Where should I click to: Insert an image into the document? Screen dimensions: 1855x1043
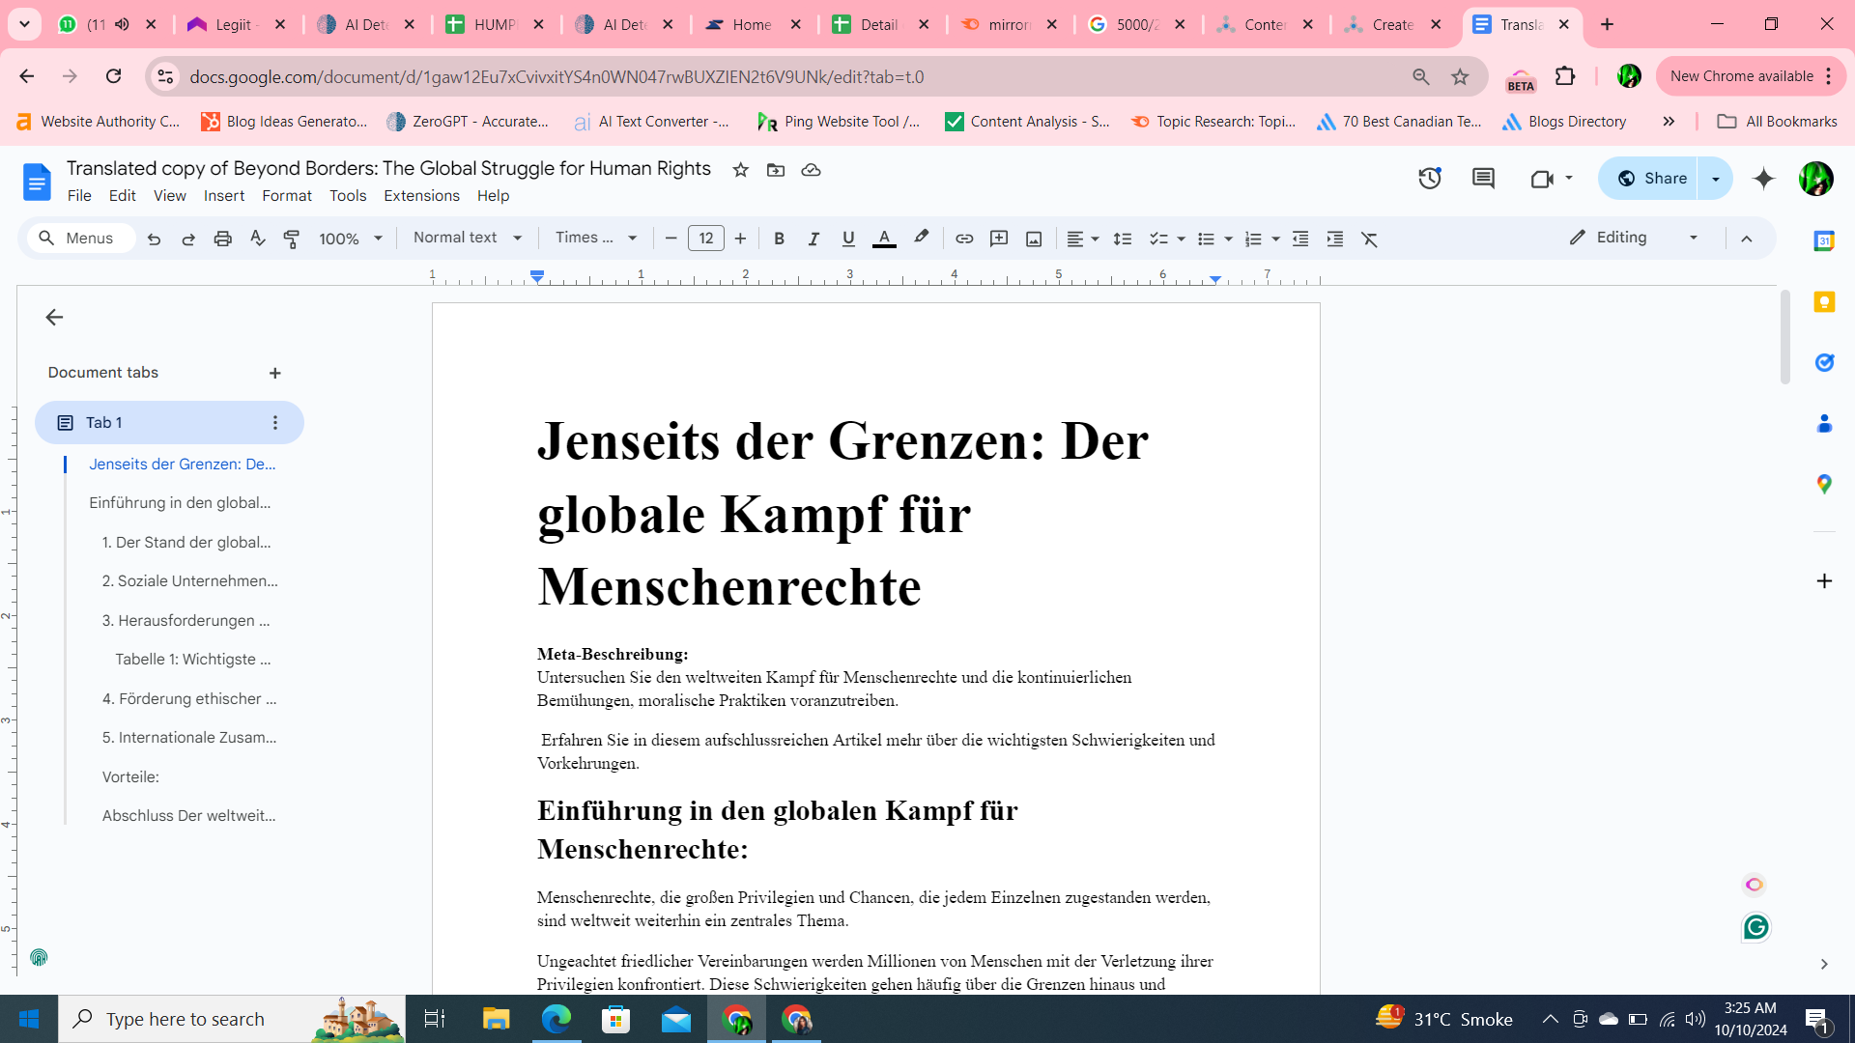coord(1034,238)
